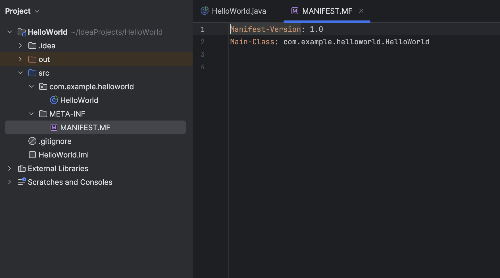Click the Project panel title
The height and width of the screenshot is (278, 500).
18,11
